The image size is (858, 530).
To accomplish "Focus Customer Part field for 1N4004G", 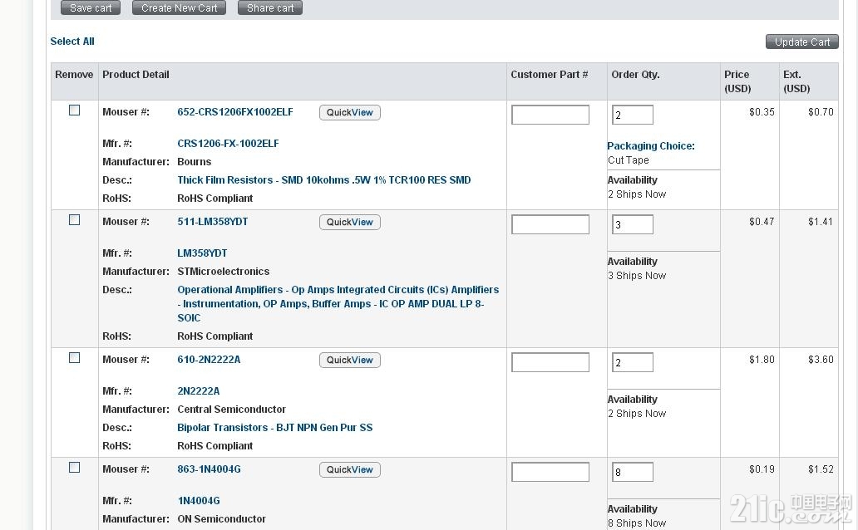I will pos(550,472).
